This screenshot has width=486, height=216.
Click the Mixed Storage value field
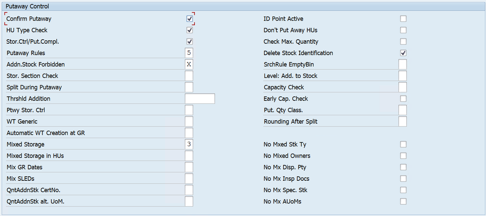(x=189, y=144)
